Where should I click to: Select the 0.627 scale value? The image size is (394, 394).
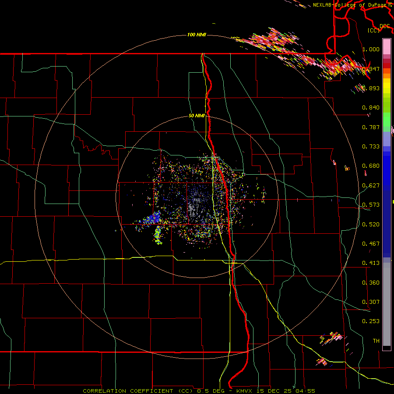tap(371, 186)
